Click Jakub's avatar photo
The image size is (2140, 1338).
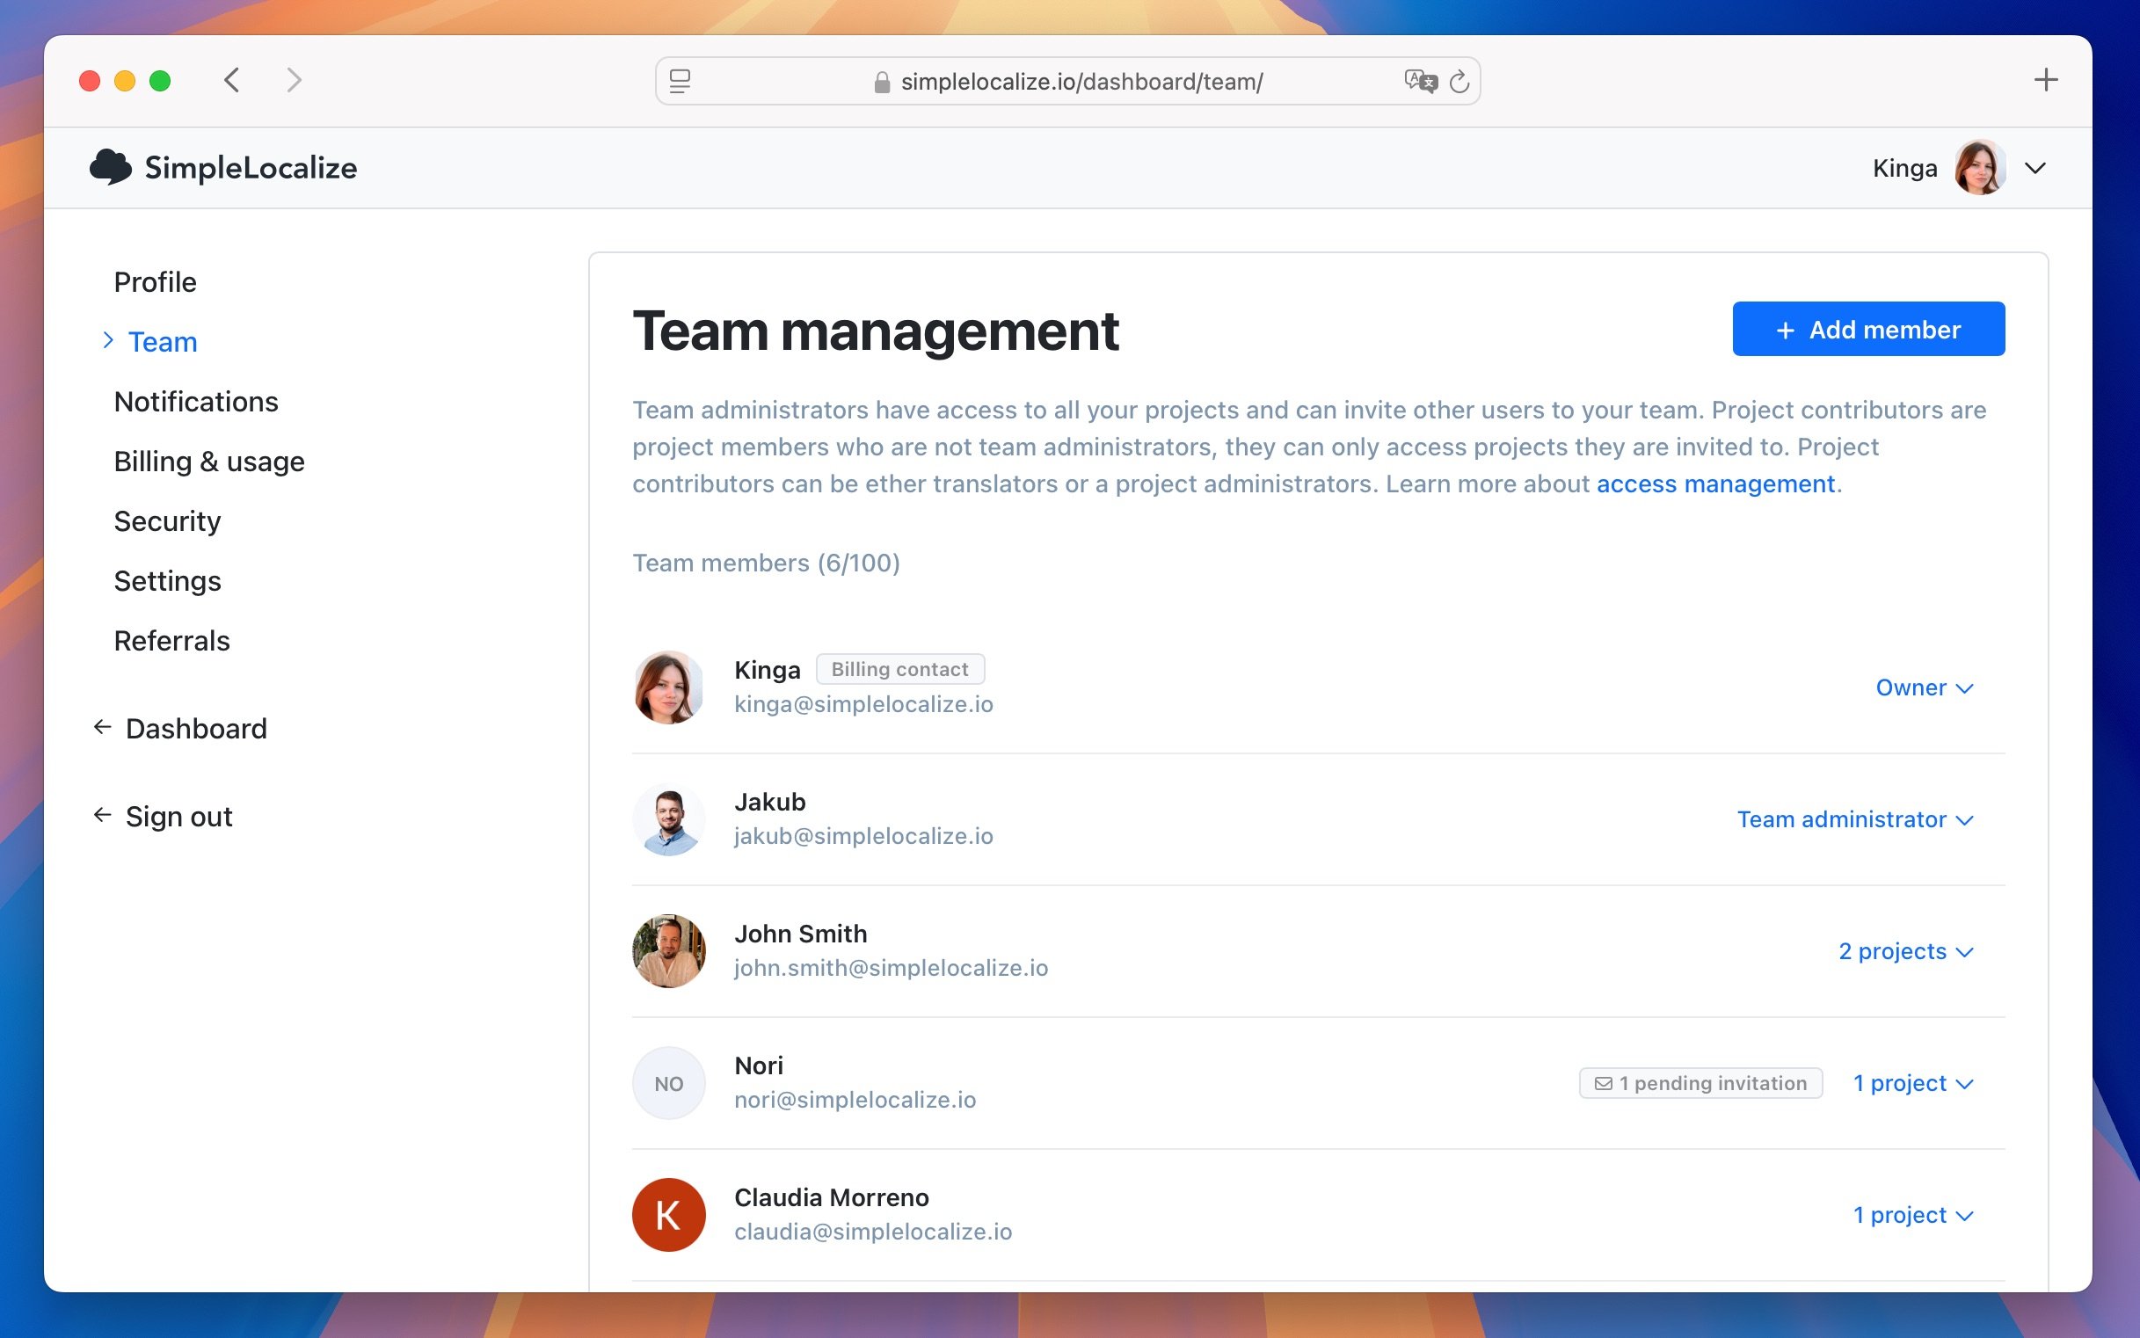(x=668, y=818)
